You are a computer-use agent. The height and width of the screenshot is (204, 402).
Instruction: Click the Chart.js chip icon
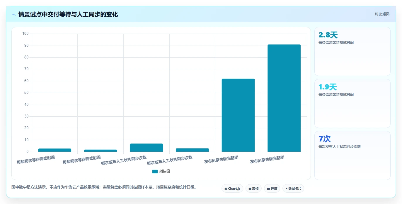click(226, 189)
